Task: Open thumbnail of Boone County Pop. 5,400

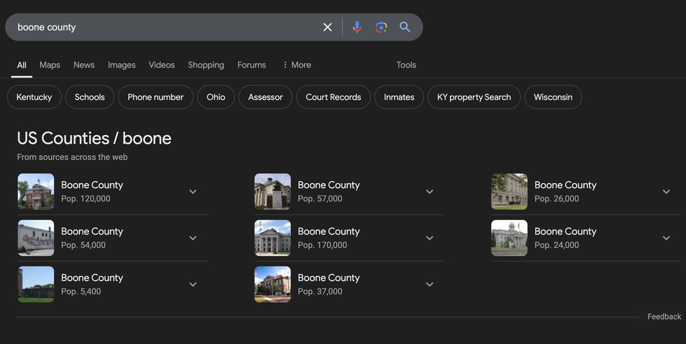Action: click(36, 284)
